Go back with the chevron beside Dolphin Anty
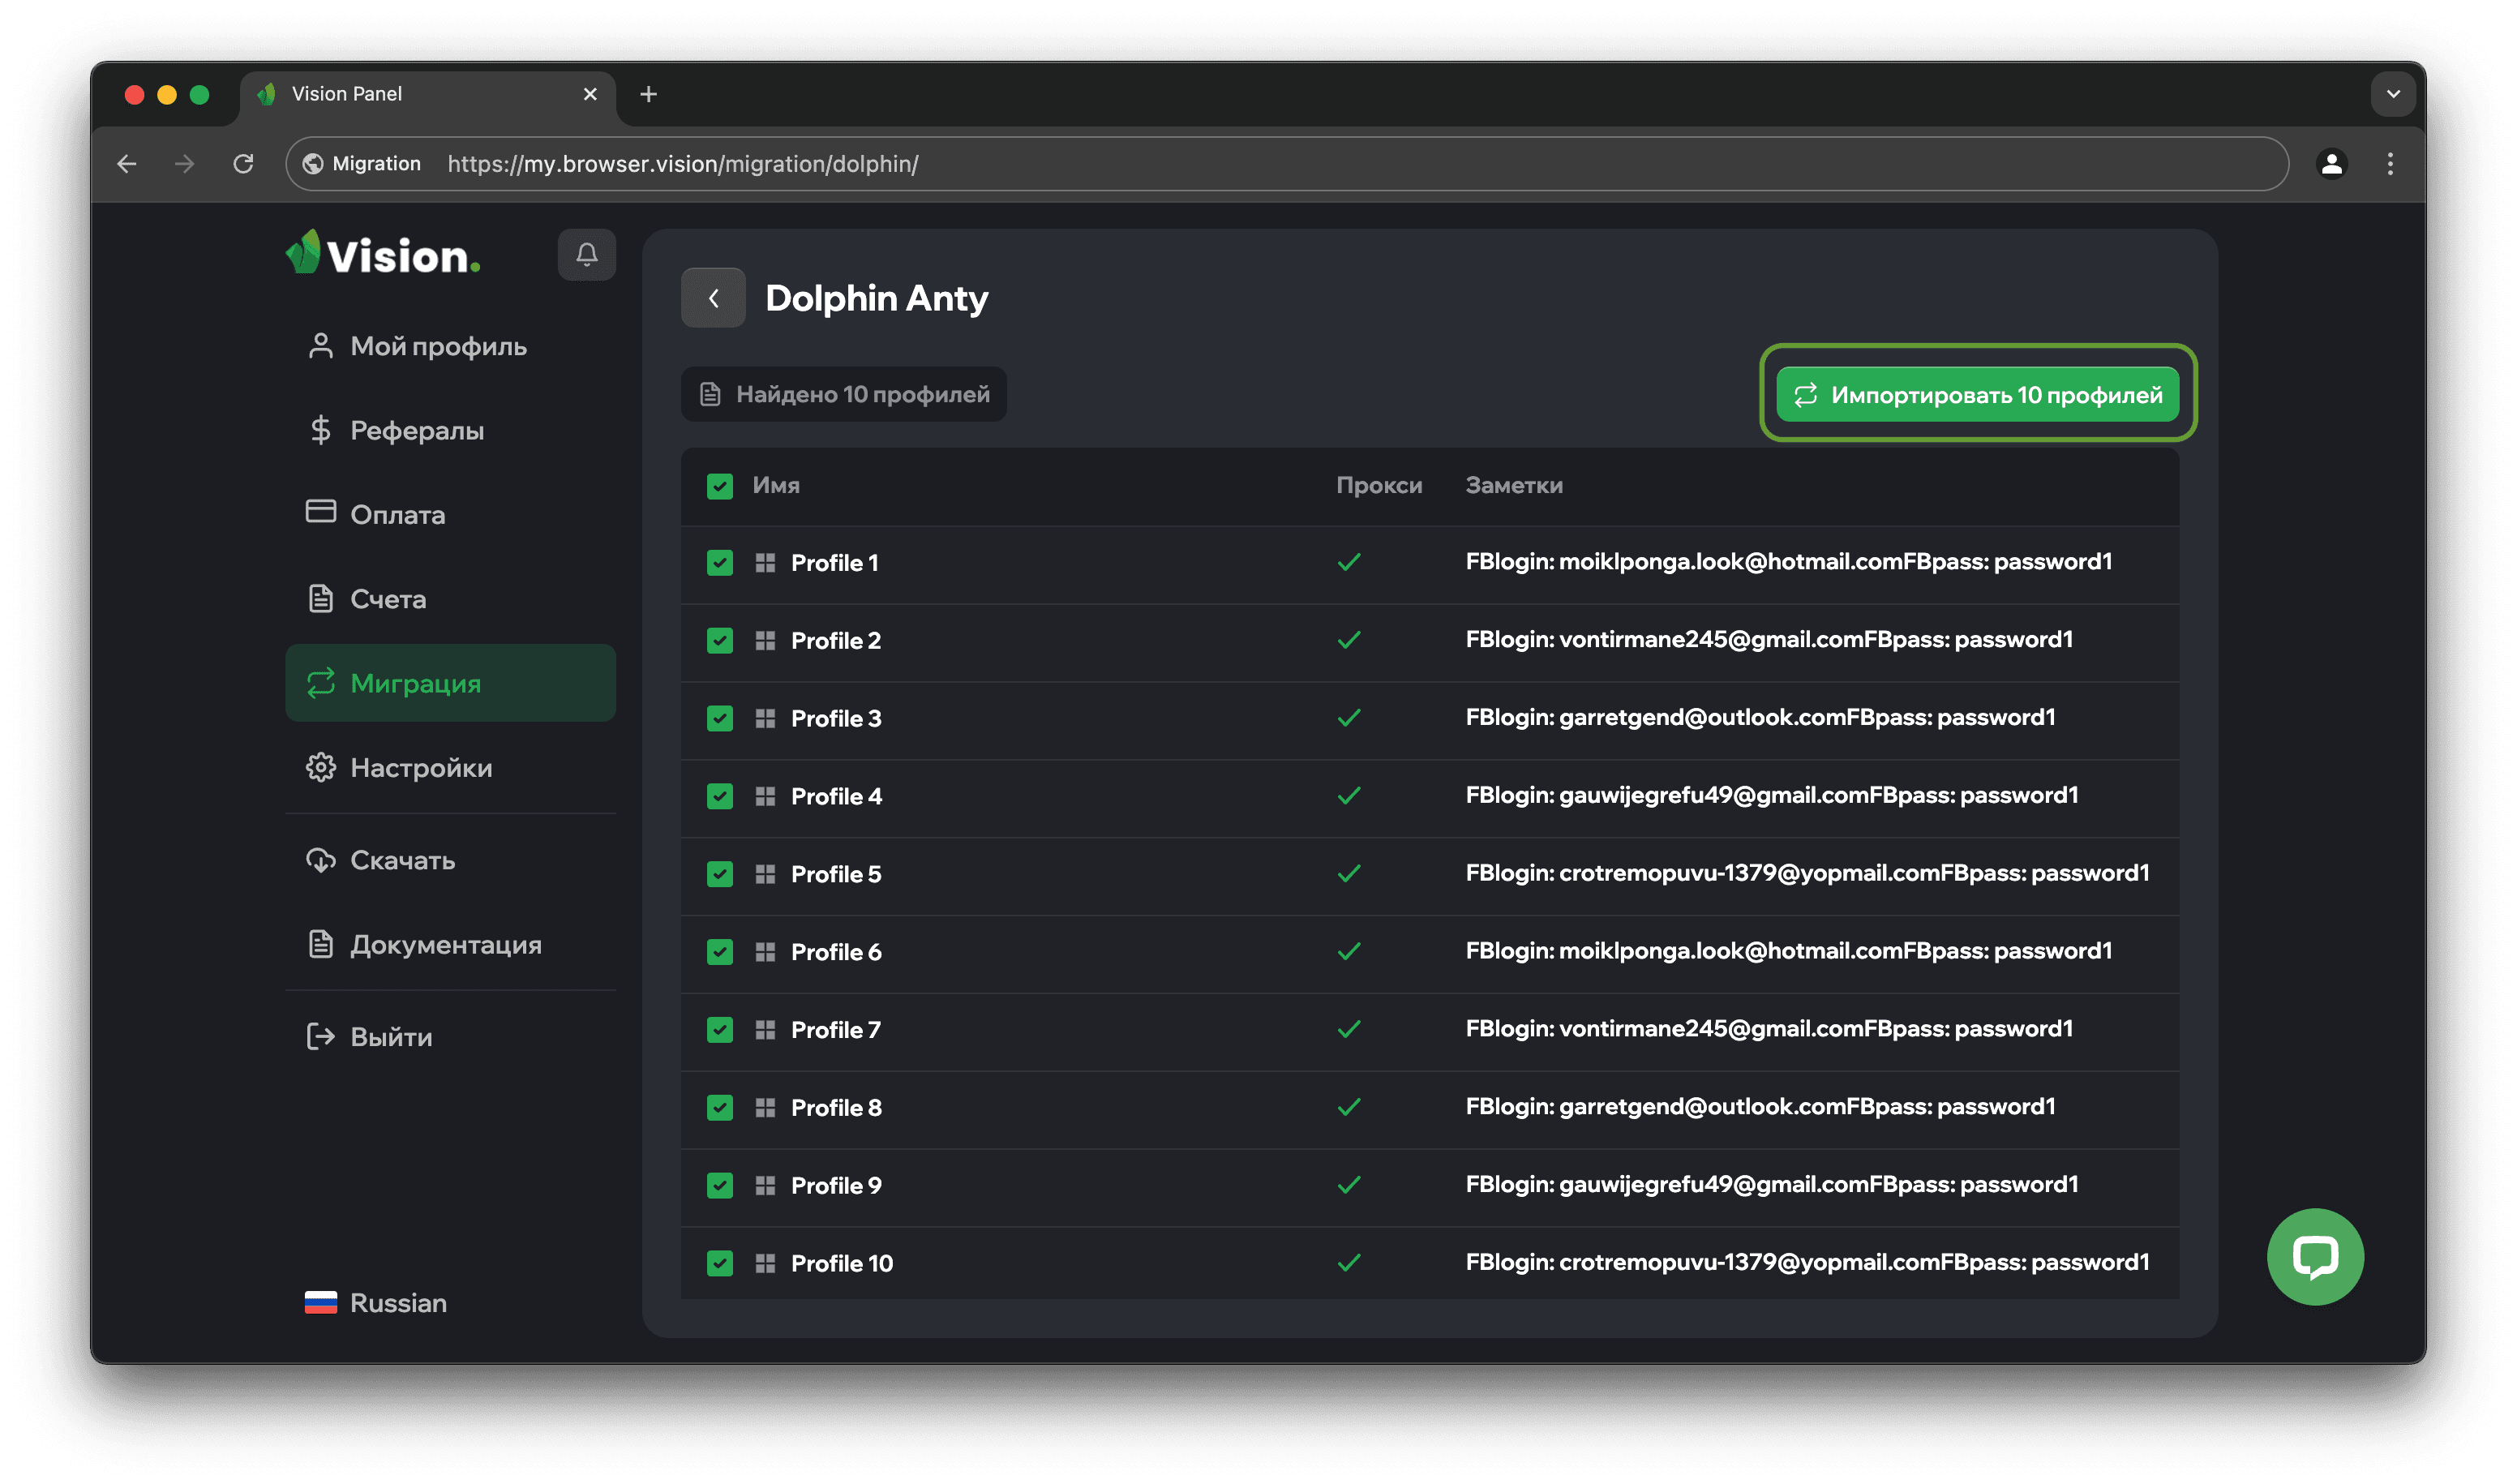The height and width of the screenshot is (1484, 2517). (x=713, y=298)
